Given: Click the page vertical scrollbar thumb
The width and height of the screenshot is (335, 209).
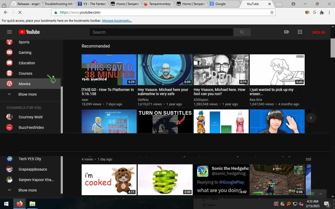Looking at the screenshot, I should [333, 48].
